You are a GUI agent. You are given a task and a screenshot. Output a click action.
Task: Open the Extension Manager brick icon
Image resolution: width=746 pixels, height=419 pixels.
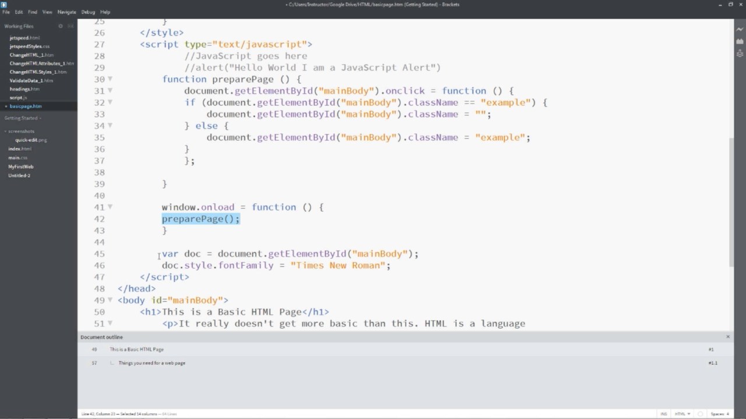740,41
